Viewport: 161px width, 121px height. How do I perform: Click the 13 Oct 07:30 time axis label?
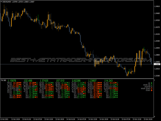click(38, 119)
